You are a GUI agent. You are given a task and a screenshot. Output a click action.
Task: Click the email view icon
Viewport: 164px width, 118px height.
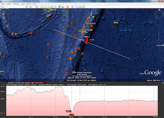pos(77,7)
